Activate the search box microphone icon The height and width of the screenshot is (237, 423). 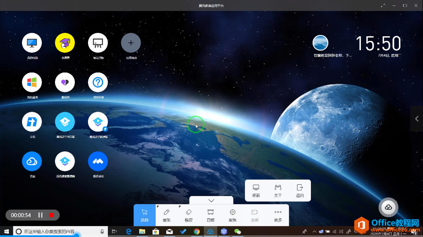click(x=102, y=232)
